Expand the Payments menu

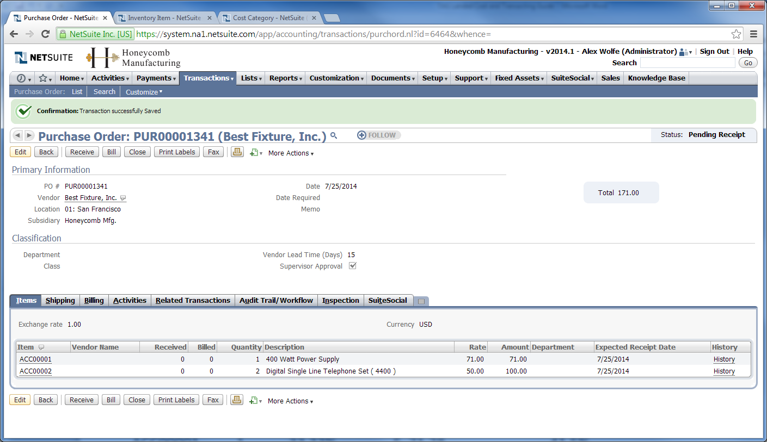(156, 78)
